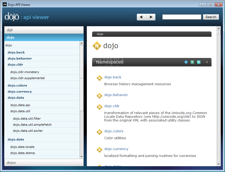Click the namespace icon beside dojo.colors
The width and height of the screenshot is (225, 172).
[x=100, y=132]
